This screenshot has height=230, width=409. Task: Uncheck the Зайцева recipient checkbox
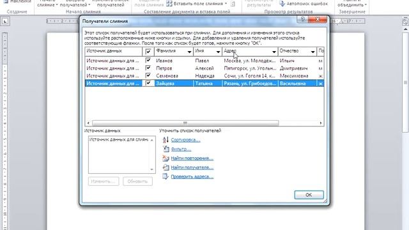click(148, 83)
